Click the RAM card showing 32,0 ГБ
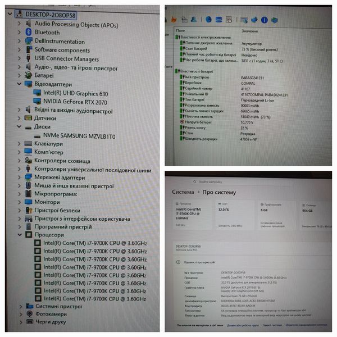337x337 pixels. (235, 215)
